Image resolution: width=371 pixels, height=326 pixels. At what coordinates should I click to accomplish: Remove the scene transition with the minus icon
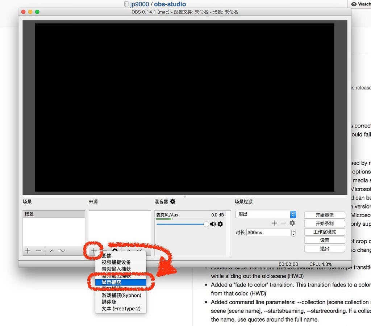(283, 223)
